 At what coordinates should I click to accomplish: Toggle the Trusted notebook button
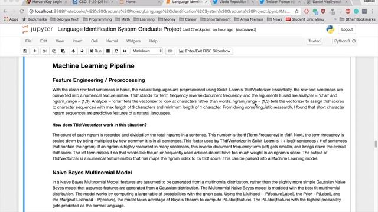[x=314, y=41]
